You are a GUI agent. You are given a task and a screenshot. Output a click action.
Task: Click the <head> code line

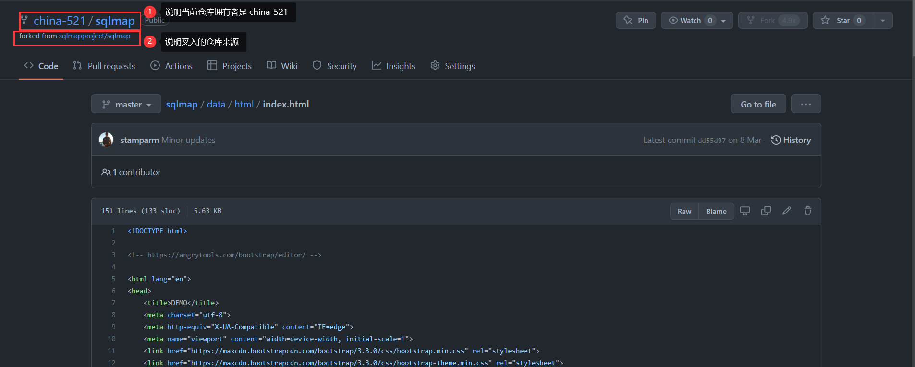pyautogui.click(x=139, y=291)
